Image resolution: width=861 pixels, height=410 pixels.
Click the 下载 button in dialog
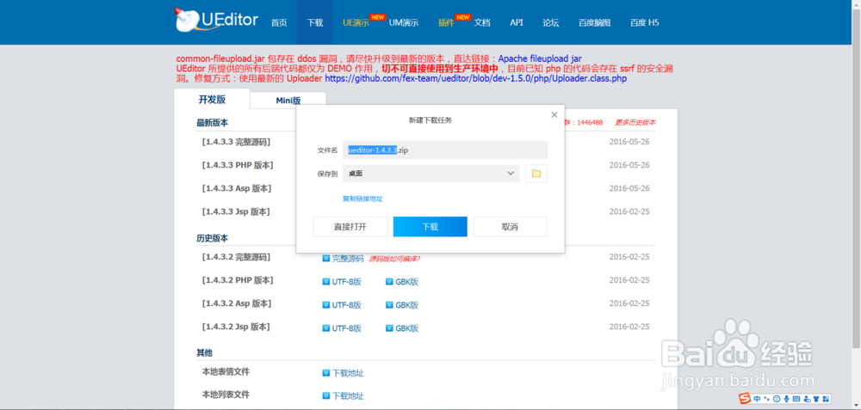pos(430,227)
